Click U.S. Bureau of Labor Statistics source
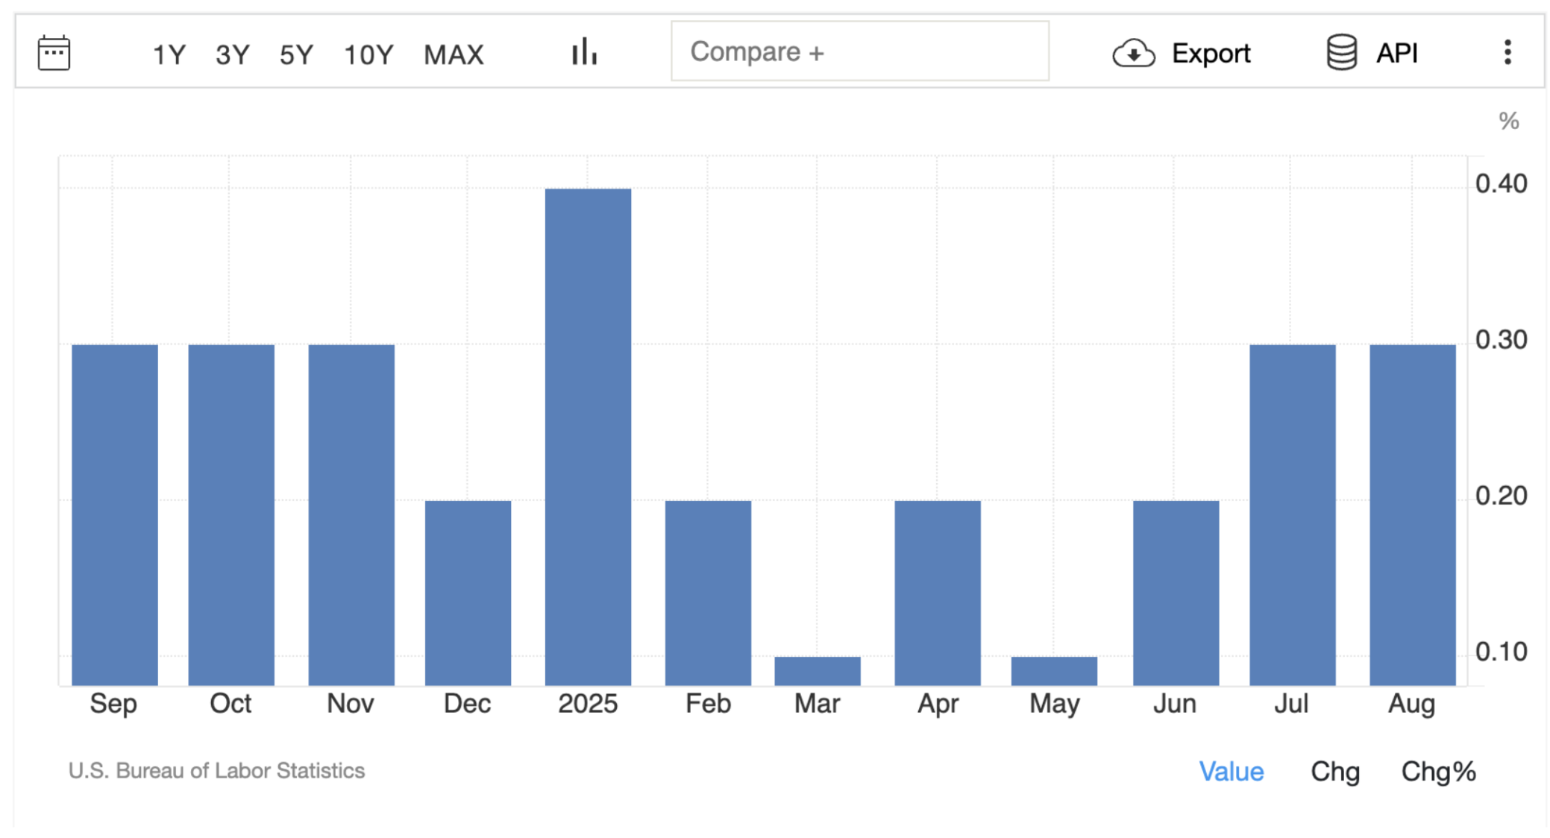Image resolution: width=1550 pixels, height=838 pixels. [x=216, y=770]
